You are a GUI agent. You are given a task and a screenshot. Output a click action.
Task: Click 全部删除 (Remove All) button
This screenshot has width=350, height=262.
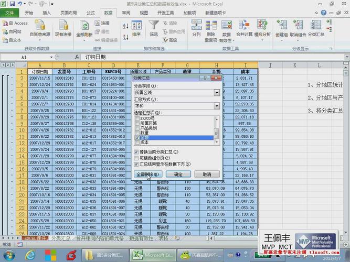tap(148, 174)
